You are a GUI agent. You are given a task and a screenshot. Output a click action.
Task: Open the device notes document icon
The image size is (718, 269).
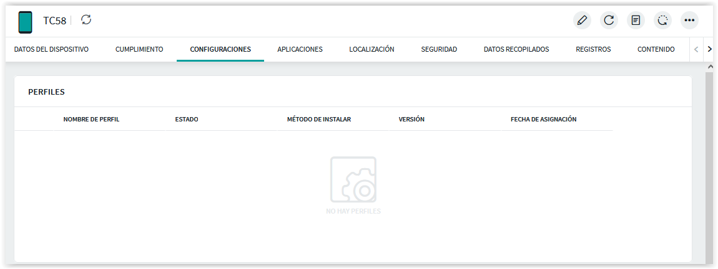click(x=636, y=21)
